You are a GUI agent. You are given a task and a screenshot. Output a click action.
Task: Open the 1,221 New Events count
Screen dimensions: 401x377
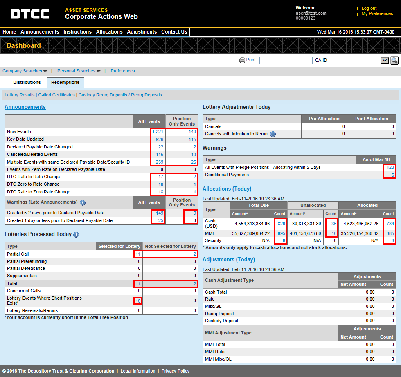pyautogui.click(x=158, y=132)
